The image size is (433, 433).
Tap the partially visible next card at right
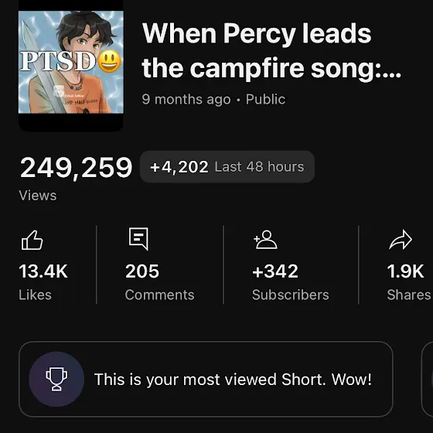tap(427, 379)
